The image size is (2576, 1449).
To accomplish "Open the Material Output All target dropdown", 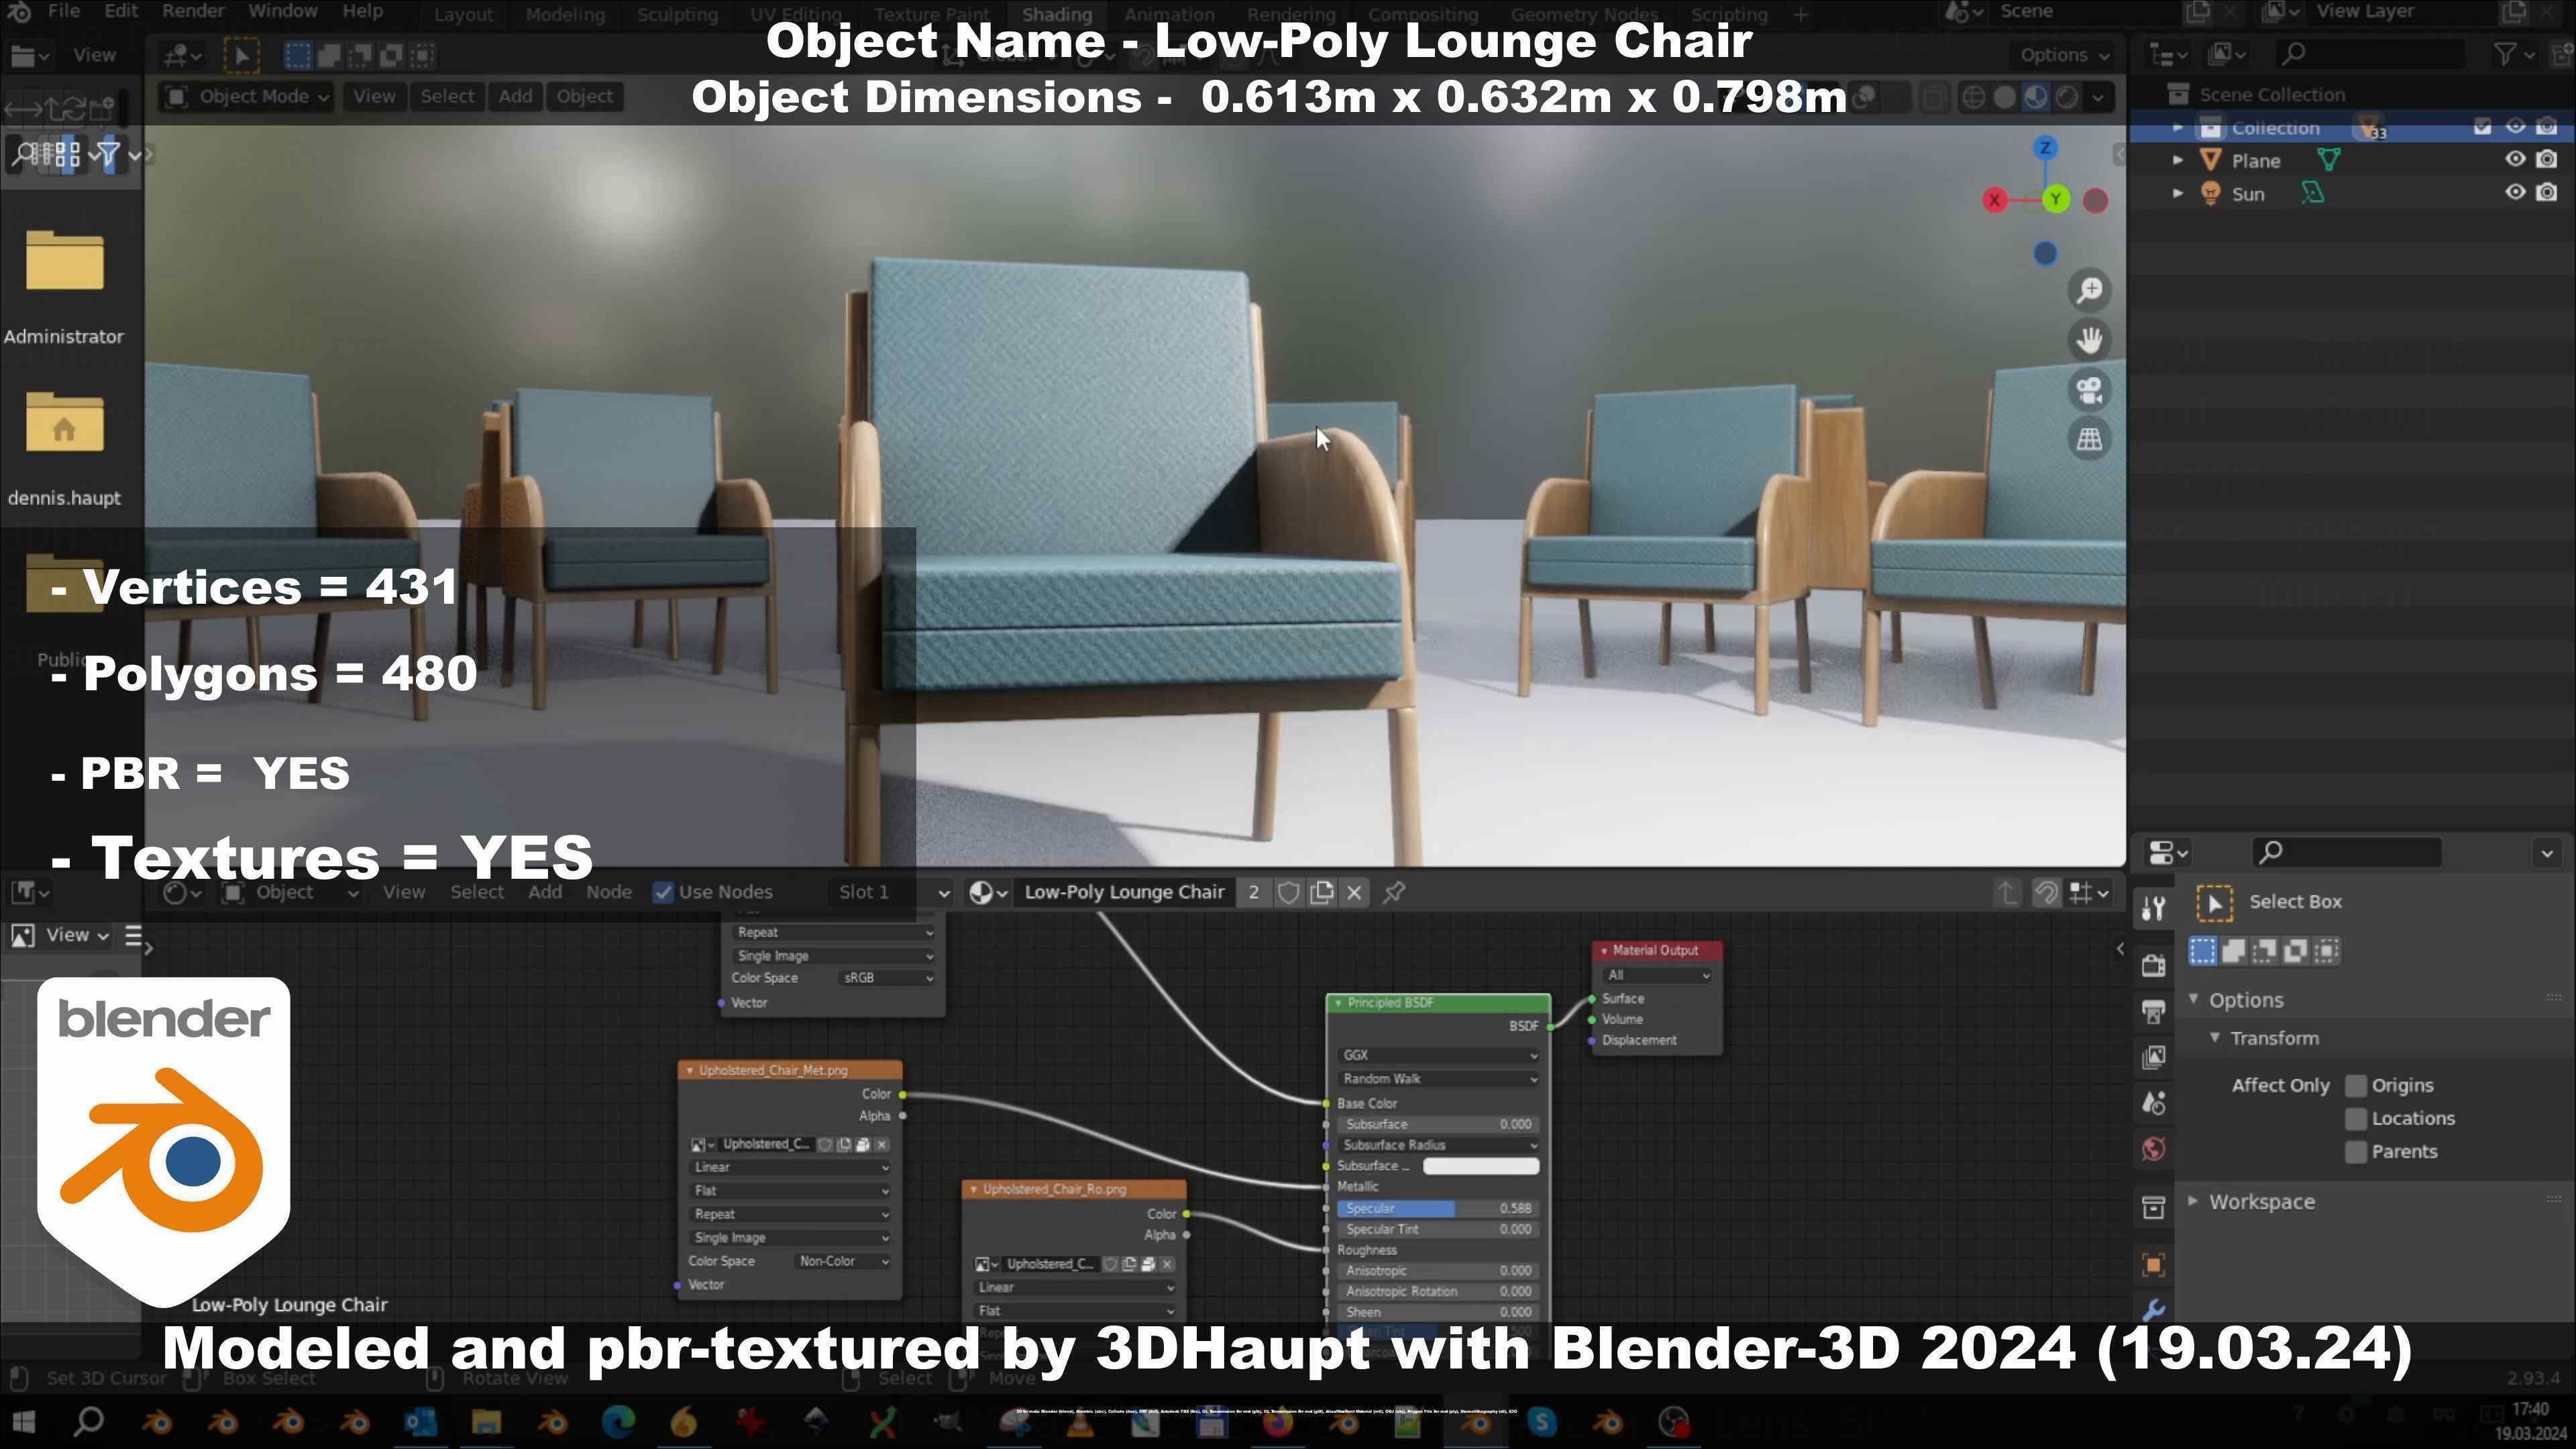I will coord(1657,975).
